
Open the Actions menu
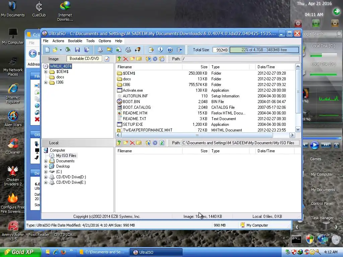pyautogui.click(x=58, y=41)
